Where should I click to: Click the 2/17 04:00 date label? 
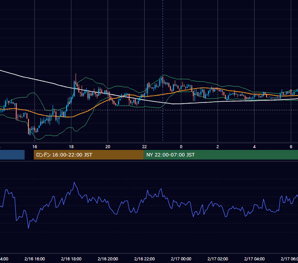coord(254,259)
